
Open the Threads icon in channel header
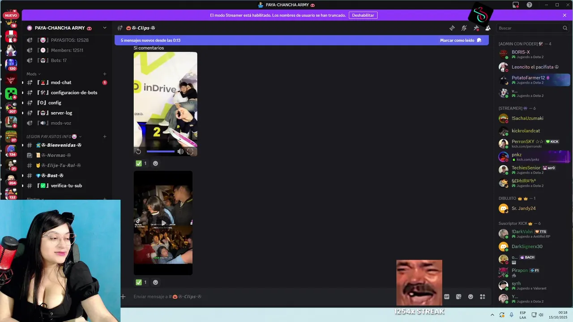[452, 28]
